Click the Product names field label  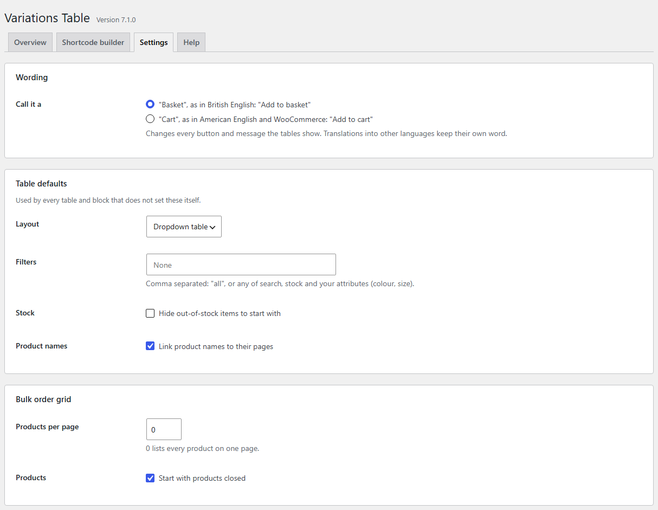tap(42, 346)
